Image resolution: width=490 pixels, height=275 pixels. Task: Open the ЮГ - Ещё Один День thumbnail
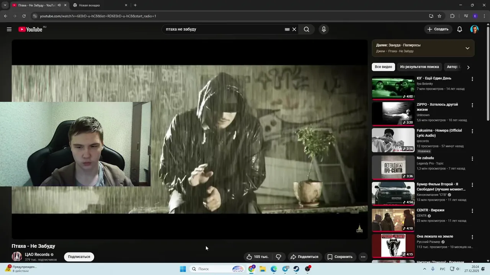pyautogui.click(x=393, y=87)
